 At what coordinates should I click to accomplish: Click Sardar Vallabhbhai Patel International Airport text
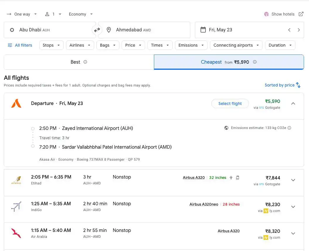117,147
